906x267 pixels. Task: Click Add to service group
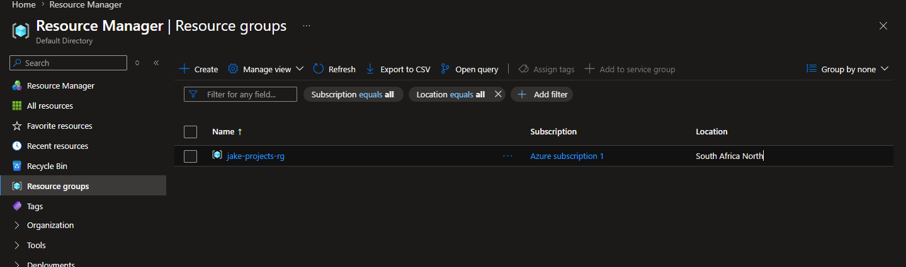(x=630, y=69)
